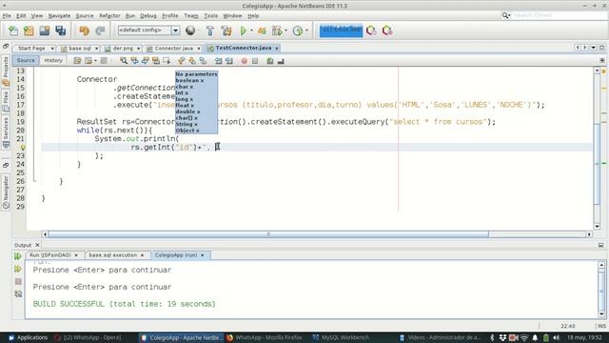Click the Wi-Fi icon in system tray
The width and height of the screenshot is (609, 343).
pyautogui.click(x=524, y=337)
